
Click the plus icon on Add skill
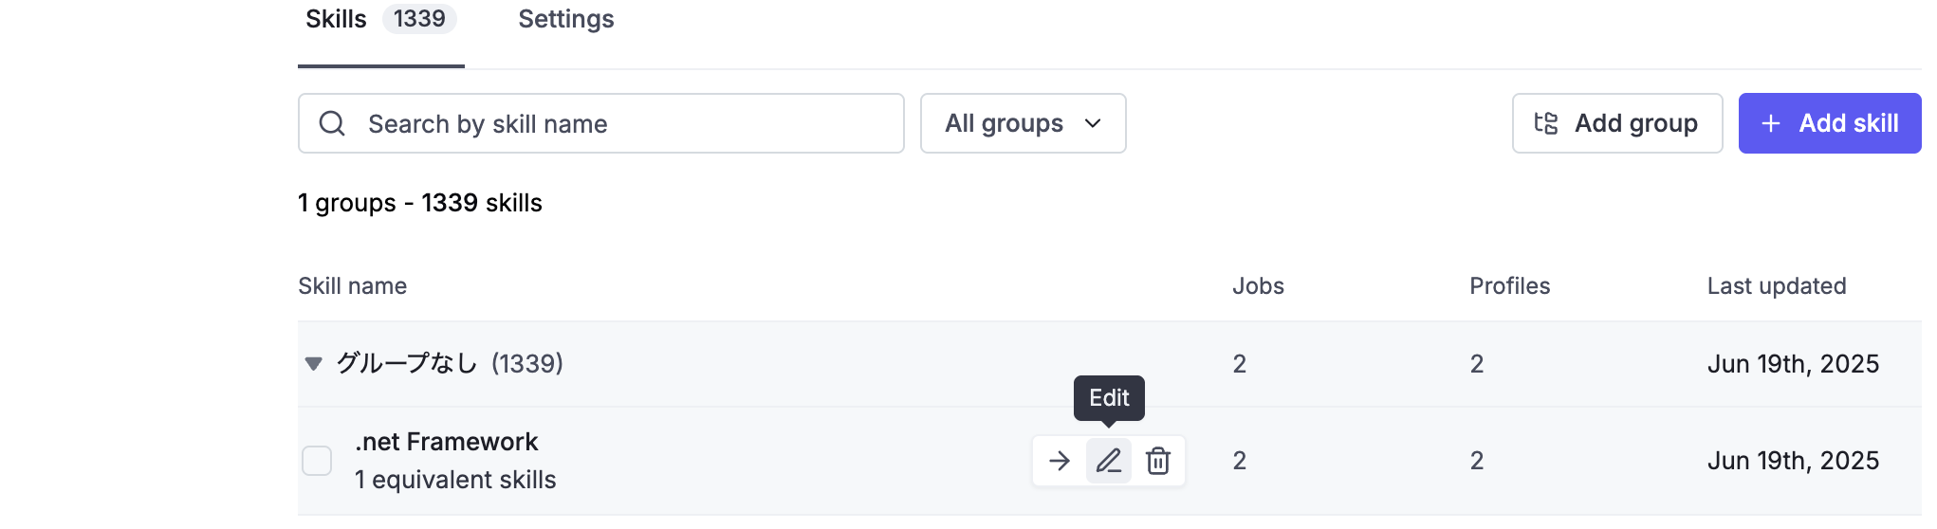tap(1770, 123)
